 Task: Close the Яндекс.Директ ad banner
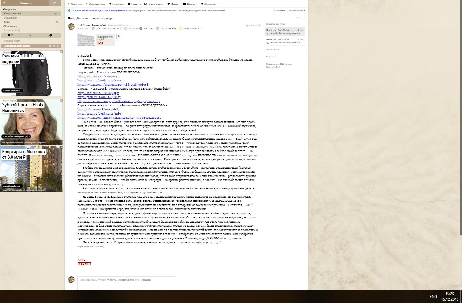pos(305,11)
